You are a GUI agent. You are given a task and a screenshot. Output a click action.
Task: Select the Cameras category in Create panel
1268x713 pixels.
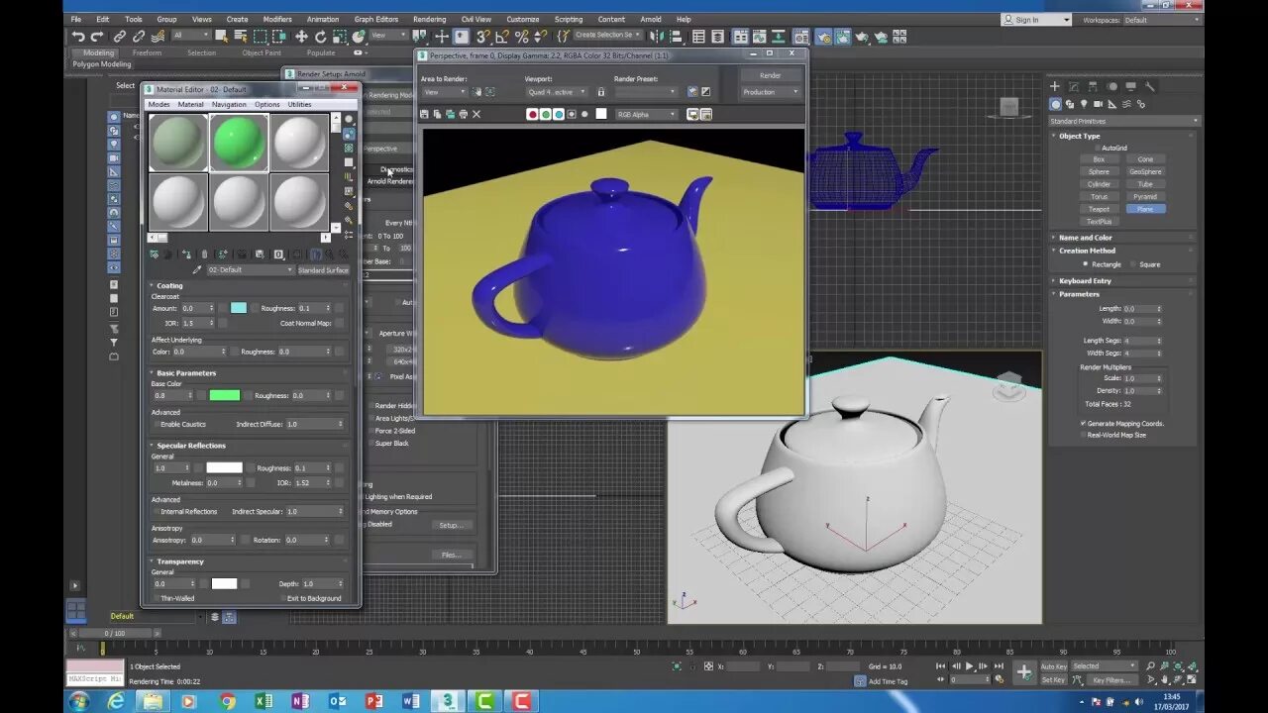click(1099, 104)
